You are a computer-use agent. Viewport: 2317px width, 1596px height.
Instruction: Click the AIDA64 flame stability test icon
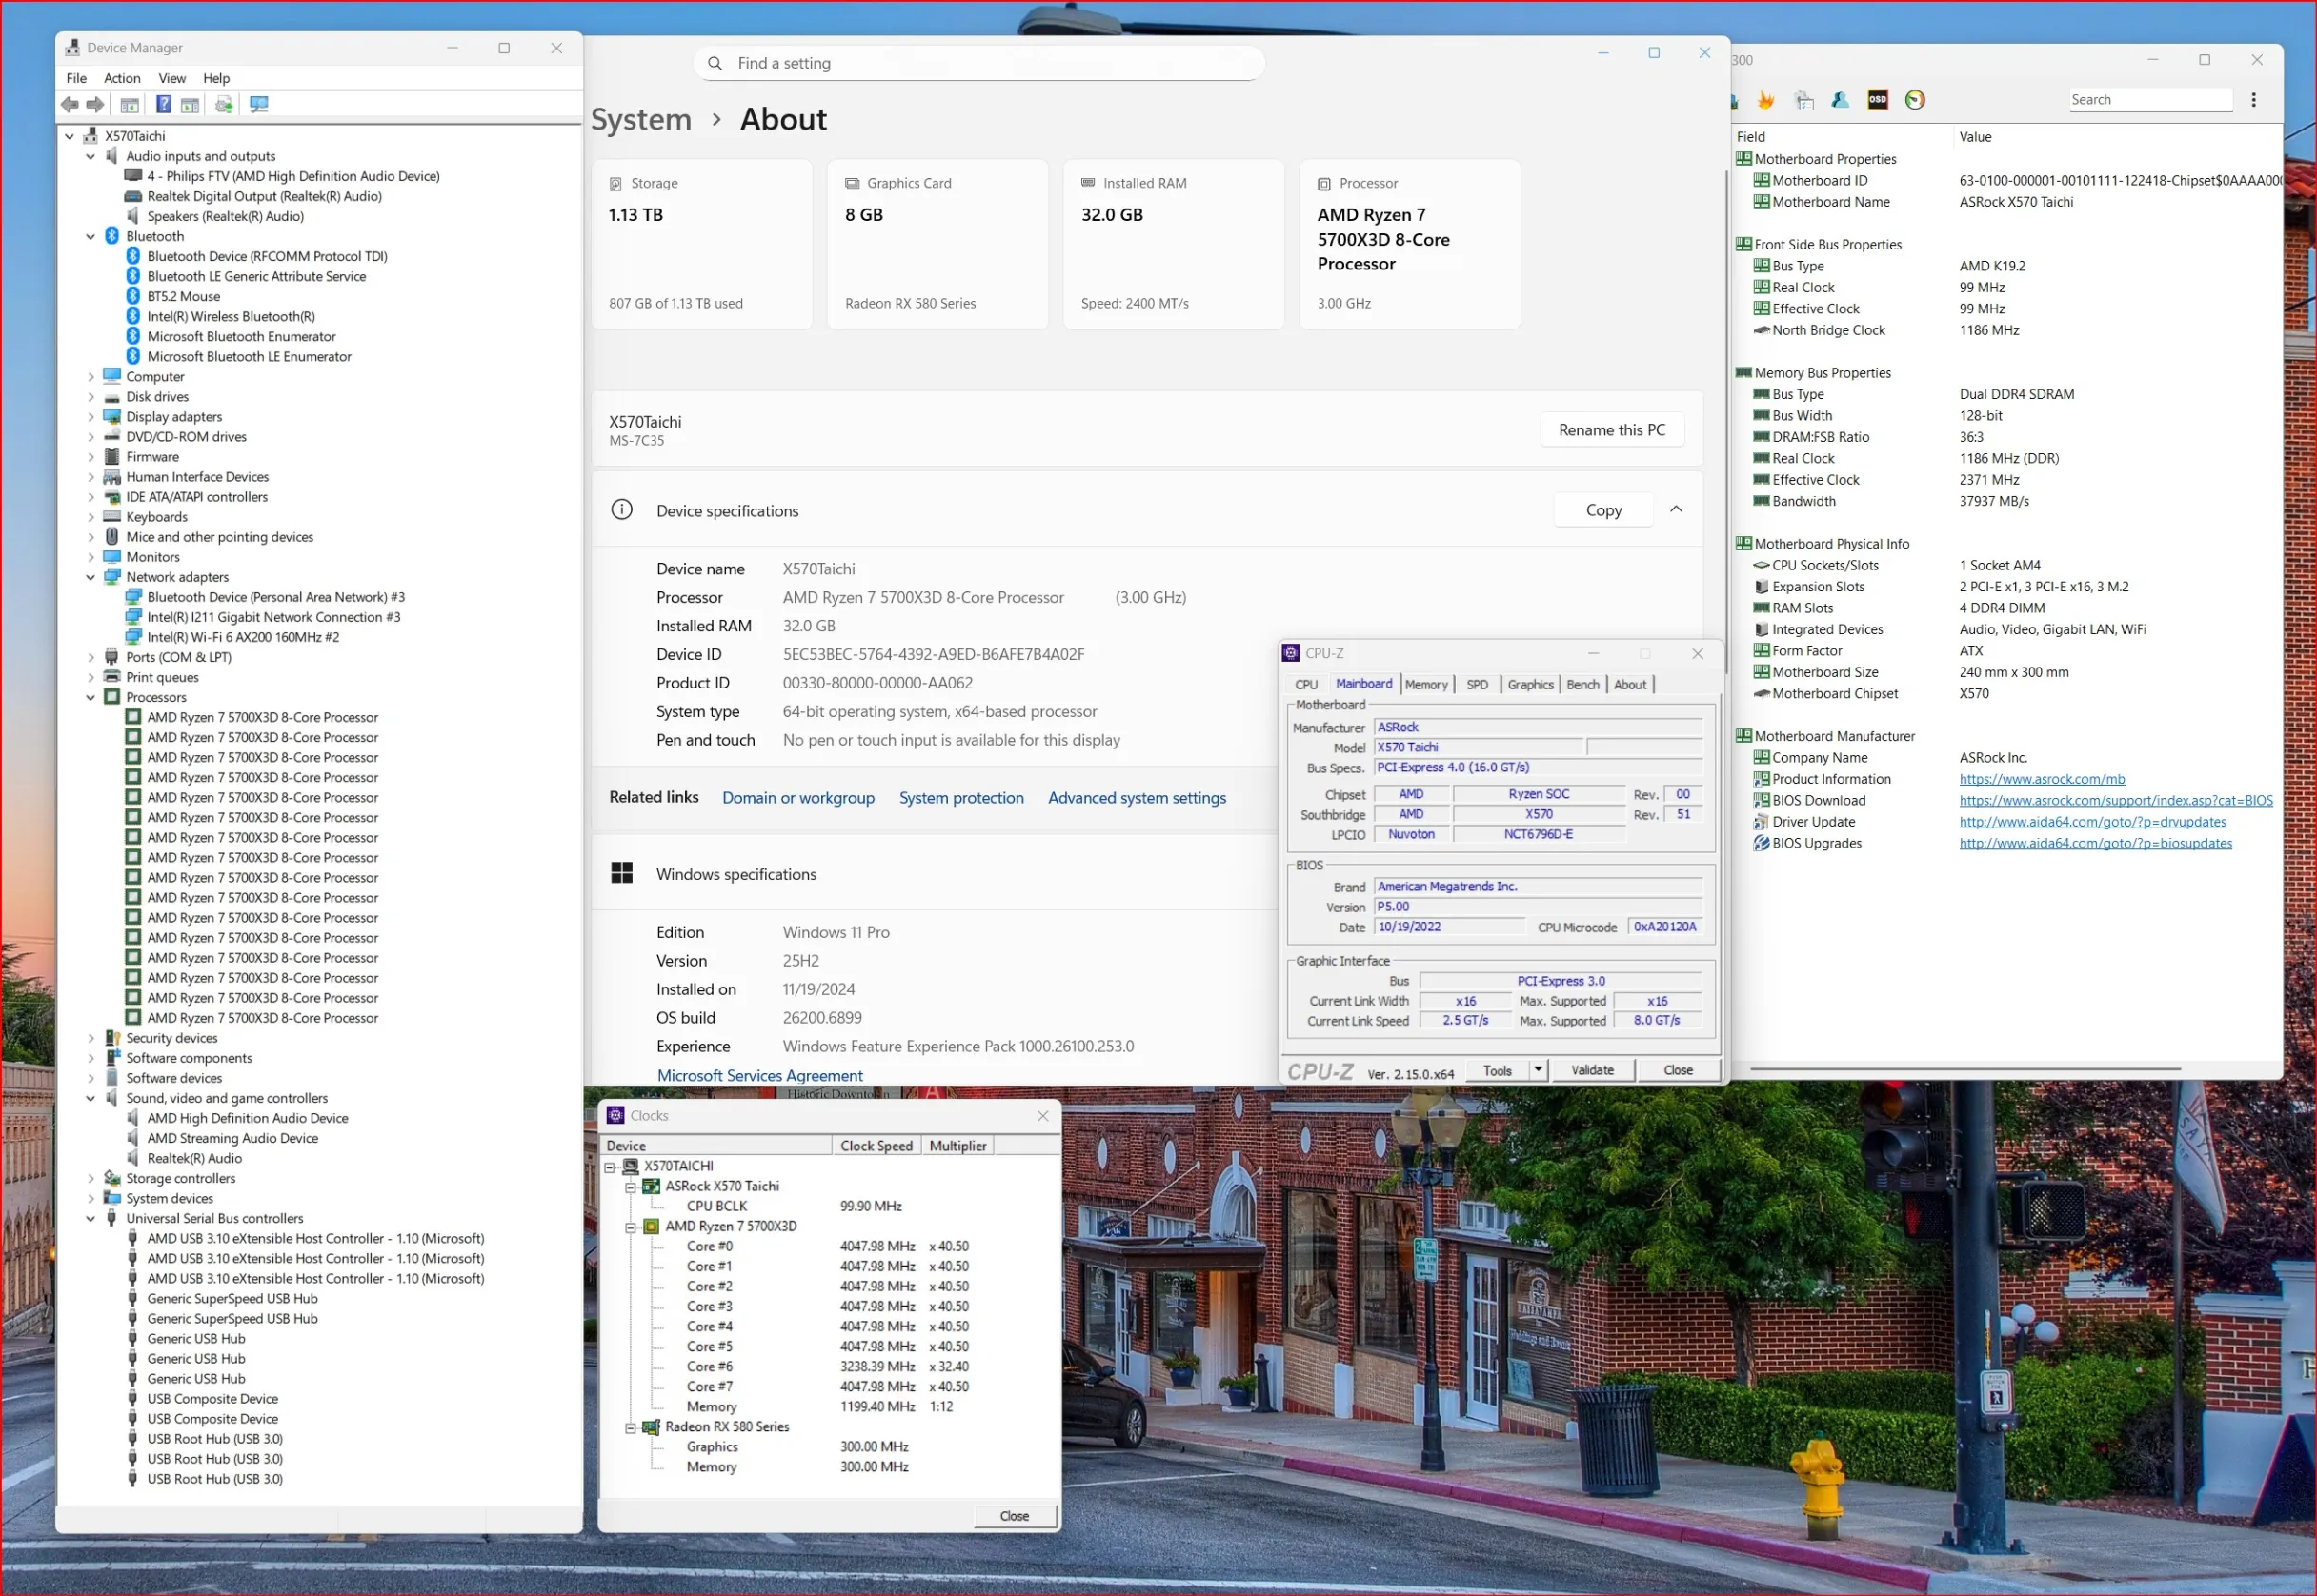tap(1765, 99)
